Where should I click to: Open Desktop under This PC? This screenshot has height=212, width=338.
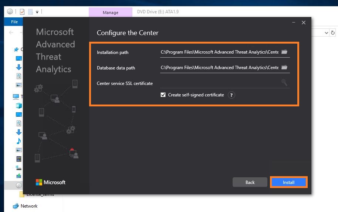(x=19, y=114)
